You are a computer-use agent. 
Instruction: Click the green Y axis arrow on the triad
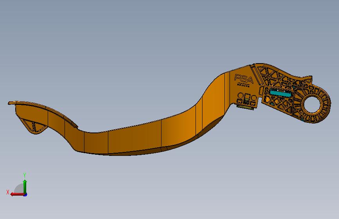(x=25, y=186)
